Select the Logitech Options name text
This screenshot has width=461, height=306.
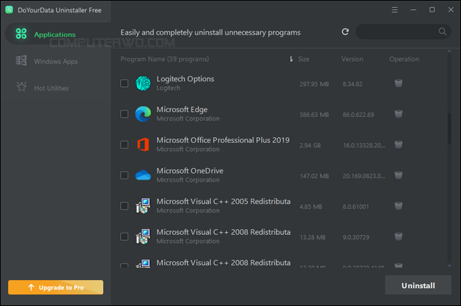[x=185, y=79]
